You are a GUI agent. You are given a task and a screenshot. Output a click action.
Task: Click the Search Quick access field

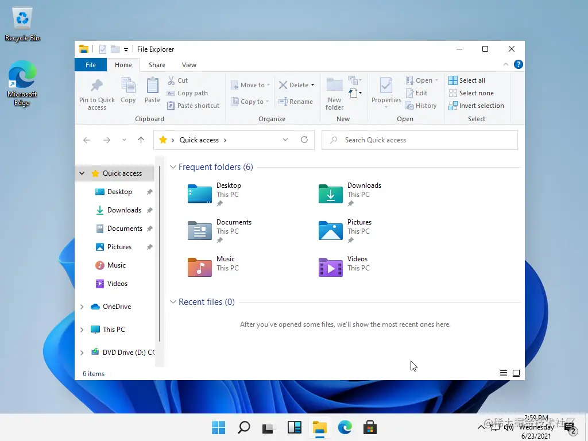[420, 140]
